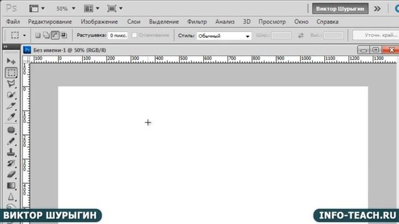The image size is (399, 224).
Task: Open the Файл menu
Action: (13, 22)
